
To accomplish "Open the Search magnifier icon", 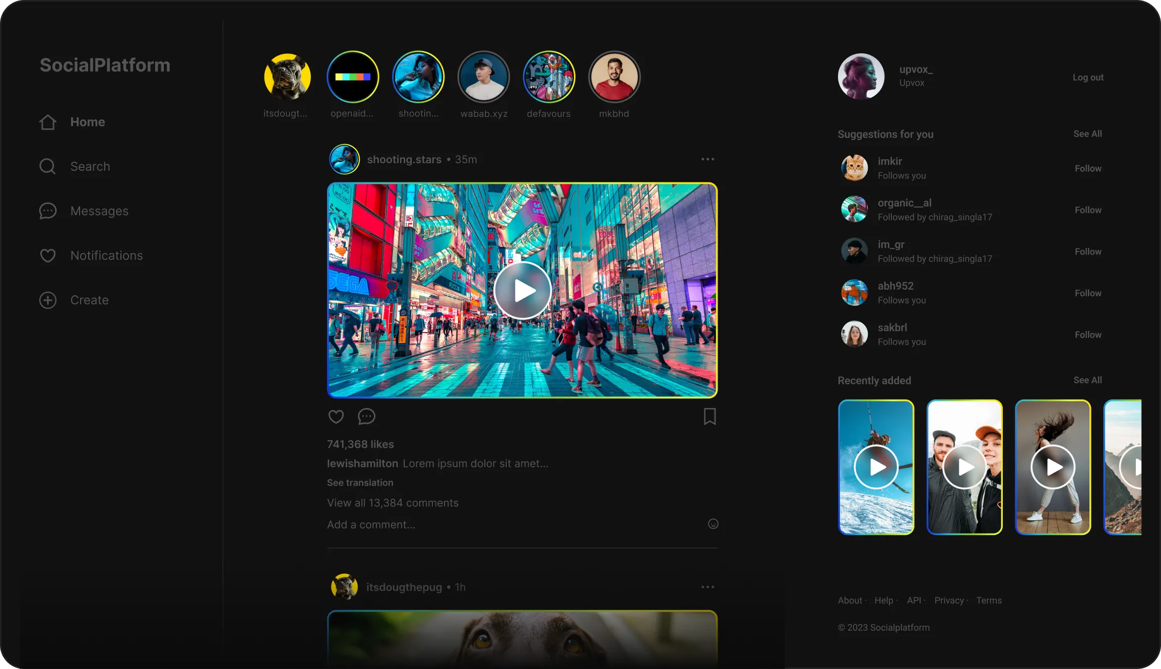I will [48, 166].
